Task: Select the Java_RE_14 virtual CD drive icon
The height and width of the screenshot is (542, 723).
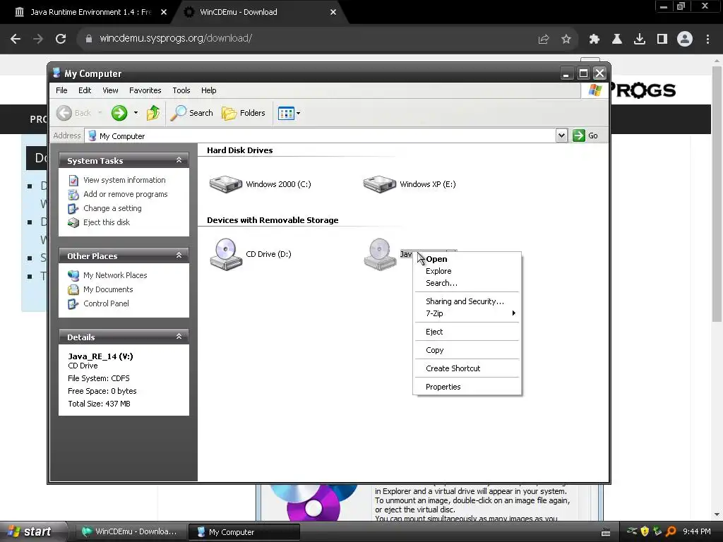Action: [x=380, y=254]
